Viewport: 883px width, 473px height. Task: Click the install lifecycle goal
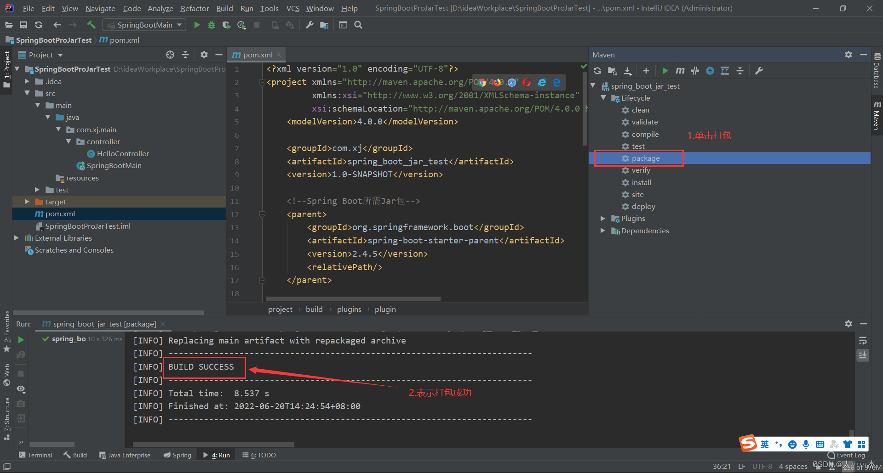coord(641,183)
